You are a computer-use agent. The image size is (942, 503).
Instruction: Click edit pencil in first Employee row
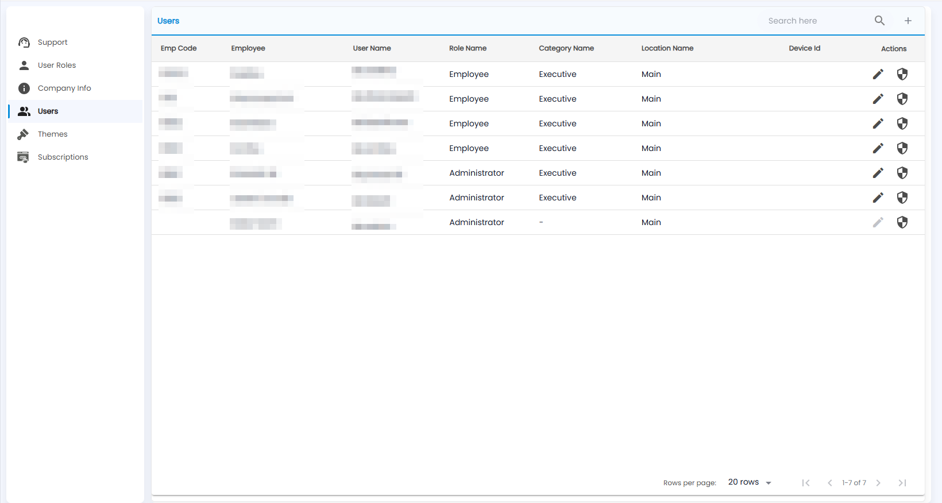tap(878, 74)
